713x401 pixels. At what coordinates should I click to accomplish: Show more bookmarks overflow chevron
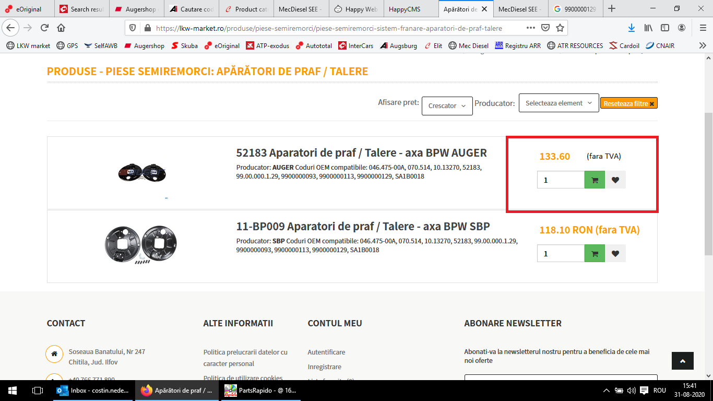pyautogui.click(x=703, y=45)
